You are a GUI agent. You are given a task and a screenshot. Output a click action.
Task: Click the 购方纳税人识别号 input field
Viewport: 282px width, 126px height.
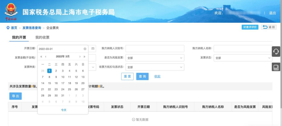[x=155, y=48]
